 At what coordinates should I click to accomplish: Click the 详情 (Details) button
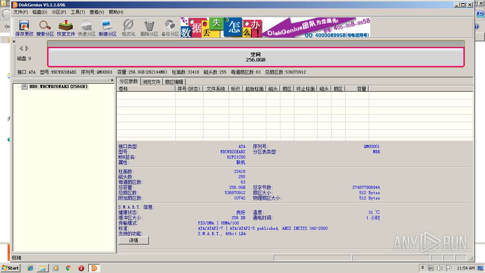point(134,240)
